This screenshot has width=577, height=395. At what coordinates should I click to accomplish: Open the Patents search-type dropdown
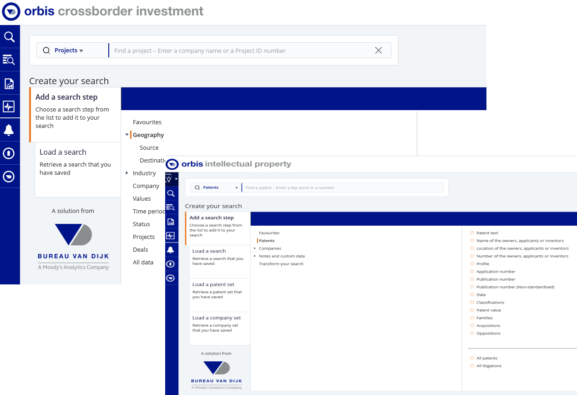tap(221, 187)
